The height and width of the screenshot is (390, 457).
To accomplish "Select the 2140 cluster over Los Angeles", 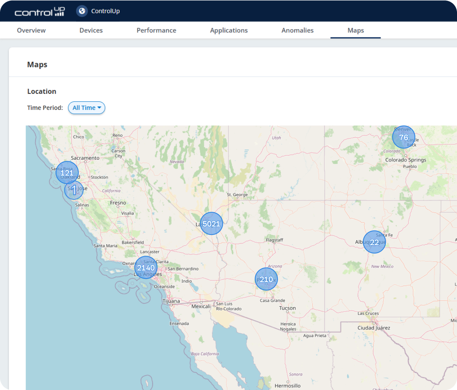I will (x=146, y=268).
